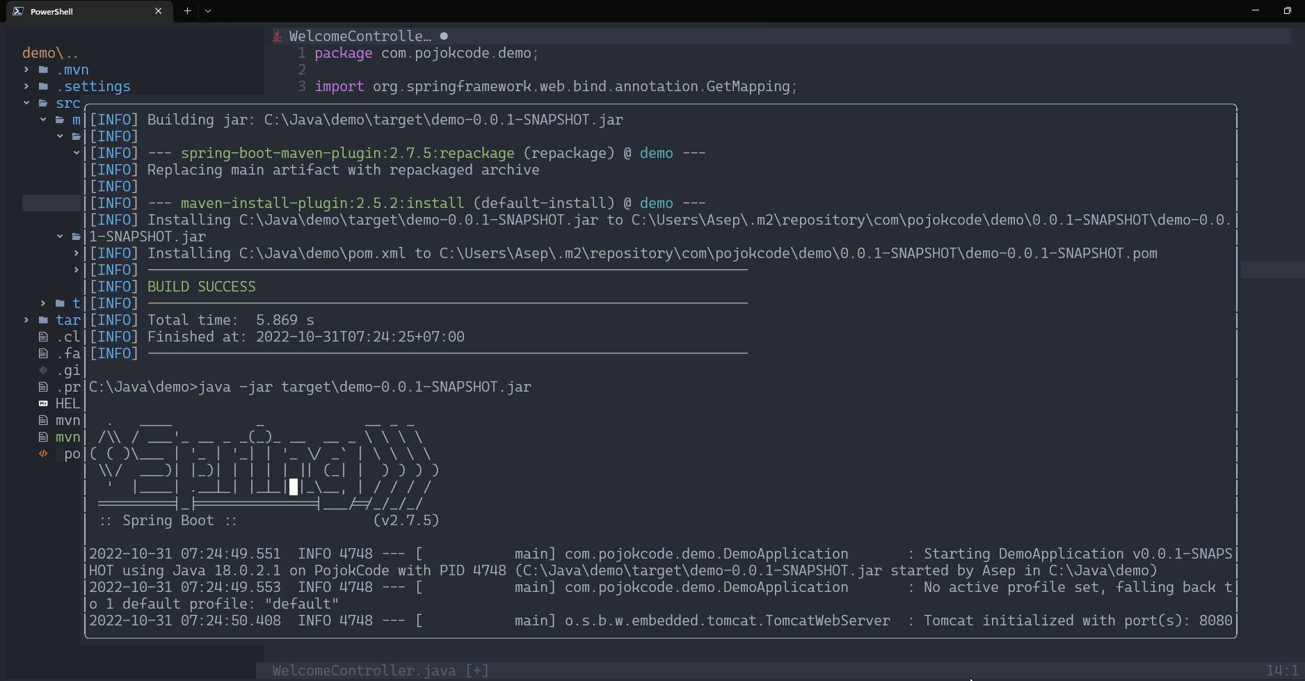Expand the .settings folder chevron
Image resolution: width=1305 pixels, height=681 pixels.
pyautogui.click(x=26, y=86)
